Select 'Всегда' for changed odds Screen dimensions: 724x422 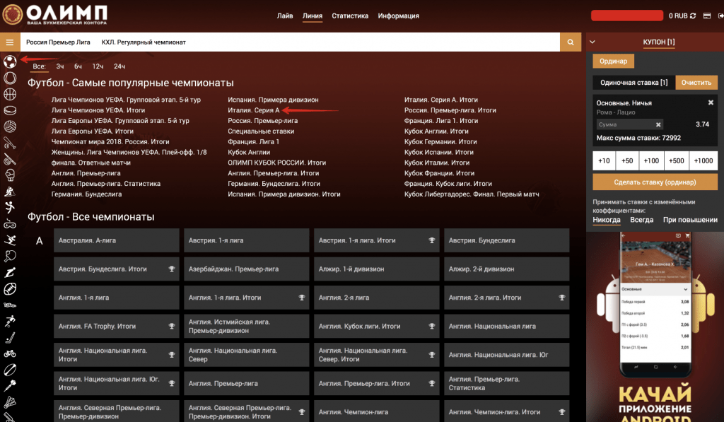(x=641, y=220)
